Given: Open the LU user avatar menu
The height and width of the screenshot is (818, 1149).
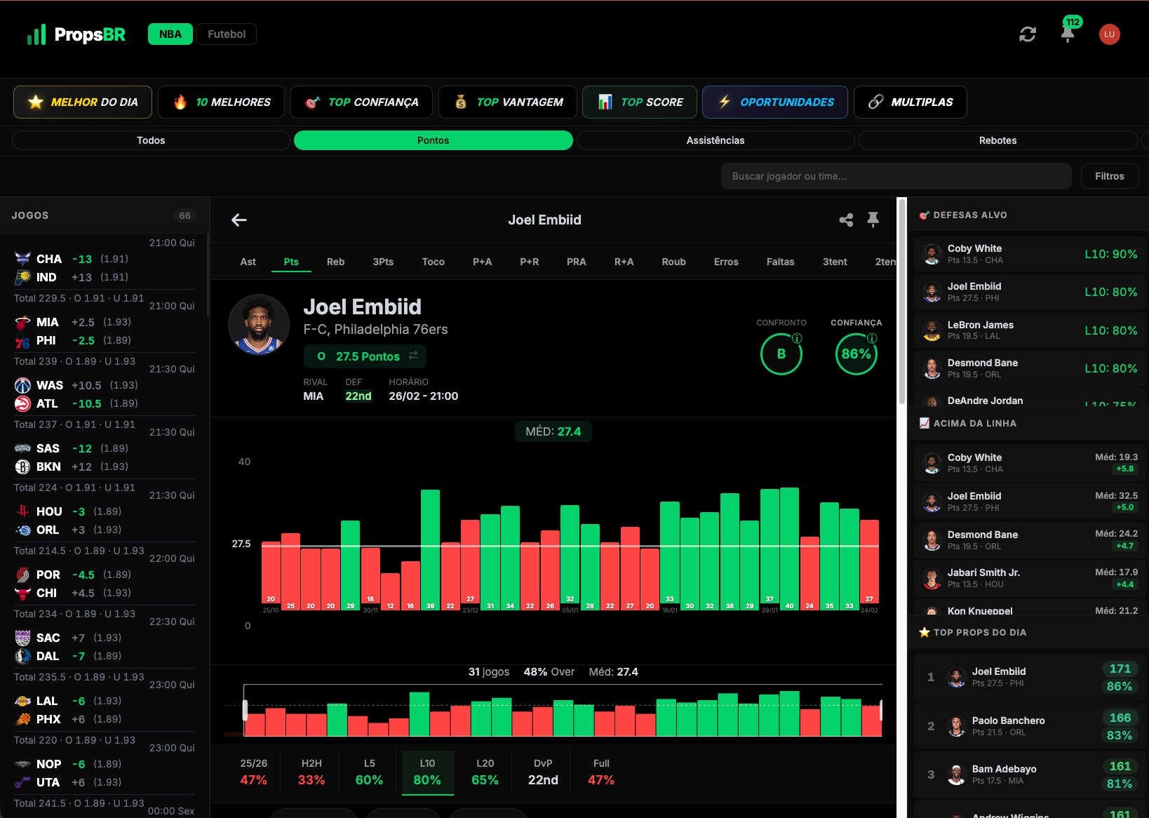Looking at the screenshot, I should point(1109,34).
